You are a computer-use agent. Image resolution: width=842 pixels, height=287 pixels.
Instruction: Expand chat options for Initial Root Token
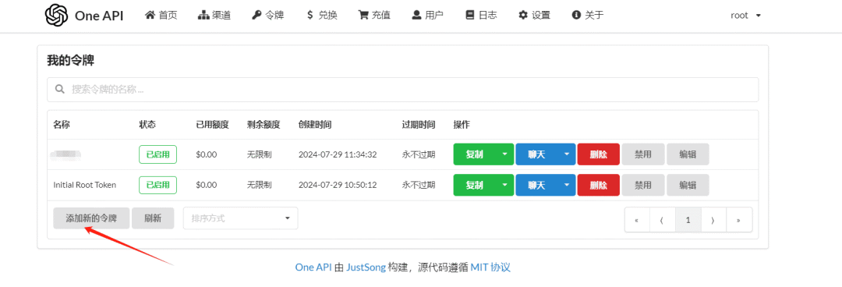[x=567, y=185]
